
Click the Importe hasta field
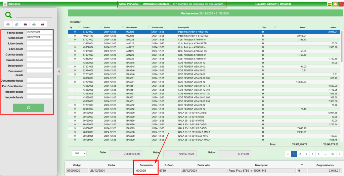pos(39,97)
